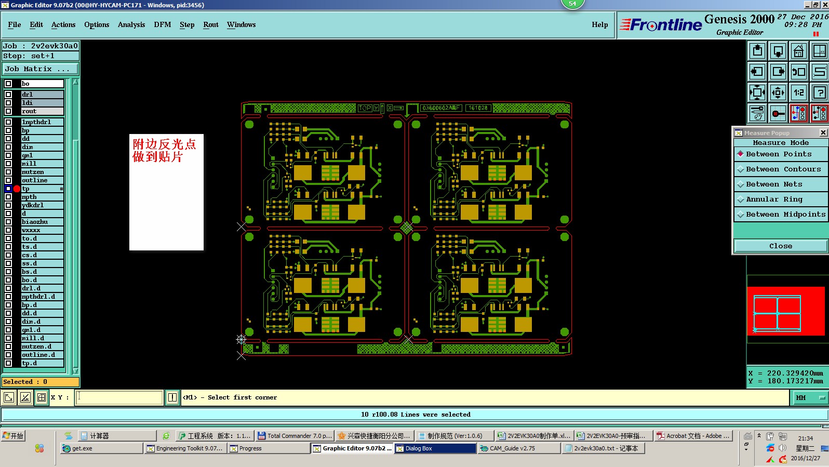Click the red dot on tp layer
The image size is (829, 467).
(17, 189)
